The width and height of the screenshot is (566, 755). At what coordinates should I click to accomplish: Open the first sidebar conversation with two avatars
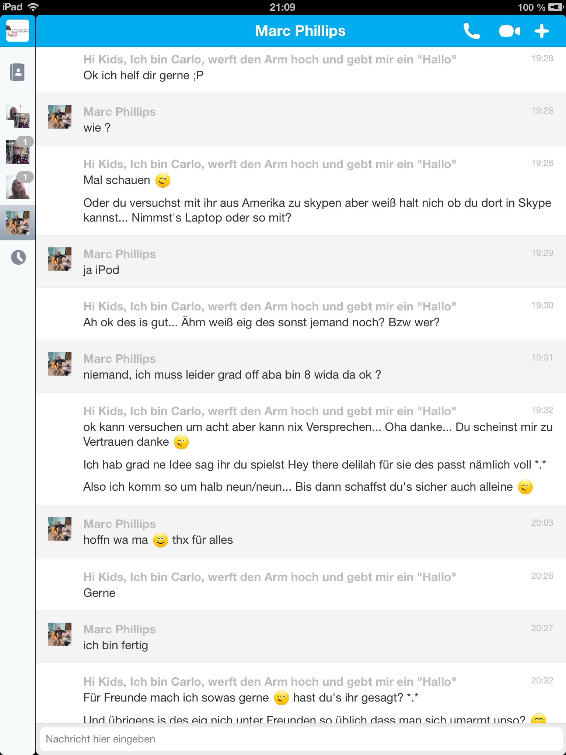(x=18, y=116)
